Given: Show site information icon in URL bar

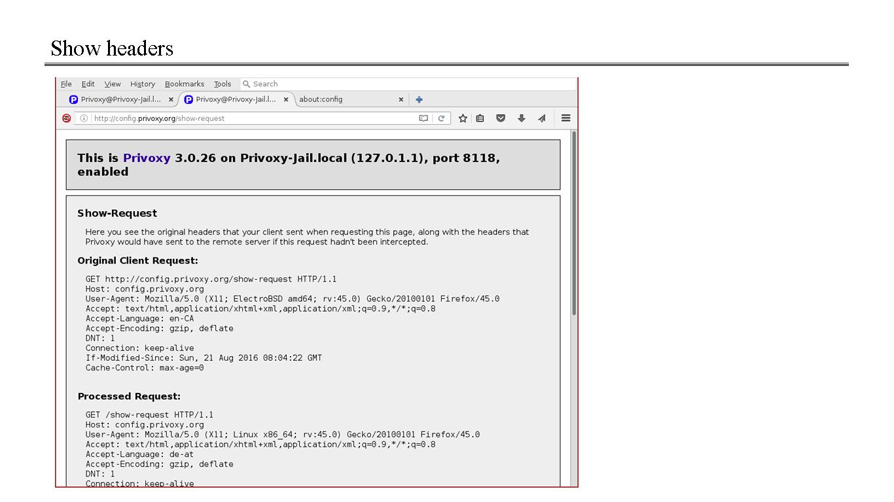Looking at the screenshot, I should pyautogui.click(x=84, y=118).
